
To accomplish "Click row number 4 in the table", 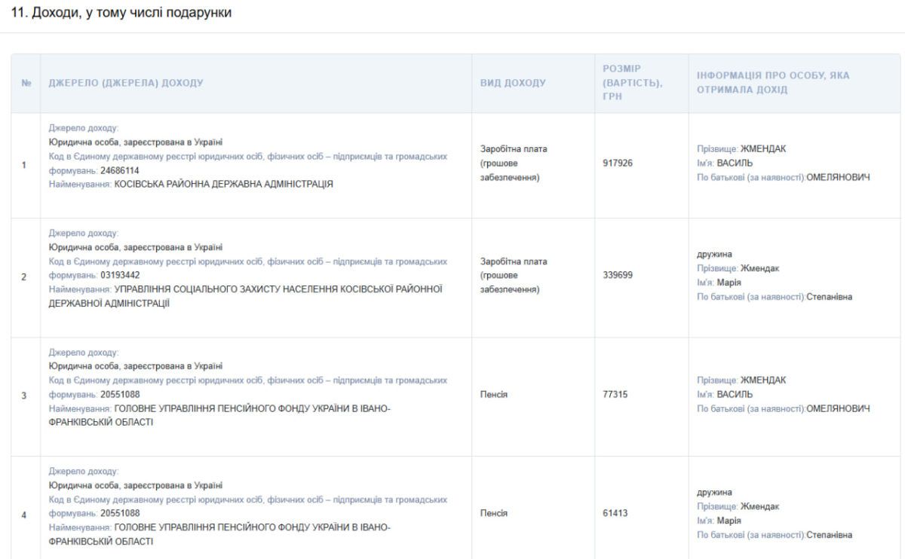I will tap(24, 515).
